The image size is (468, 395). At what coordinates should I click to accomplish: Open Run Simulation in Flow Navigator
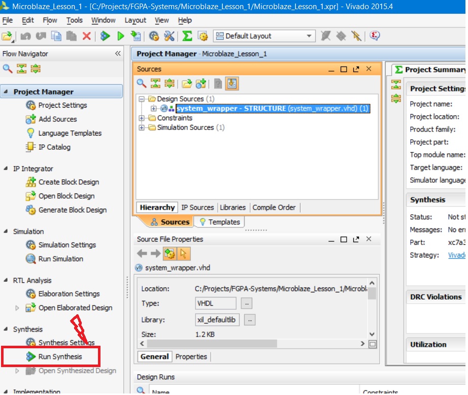[x=60, y=259]
